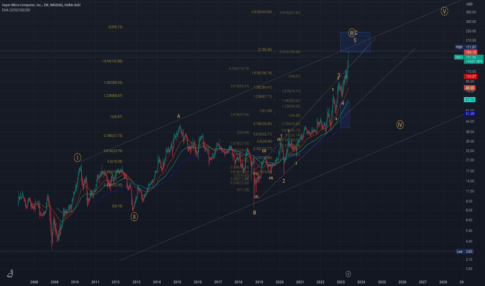The width and height of the screenshot is (485, 286).
Task: Click the 2.618(158.89) Fibonacci label
Action: [x=290, y=52]
